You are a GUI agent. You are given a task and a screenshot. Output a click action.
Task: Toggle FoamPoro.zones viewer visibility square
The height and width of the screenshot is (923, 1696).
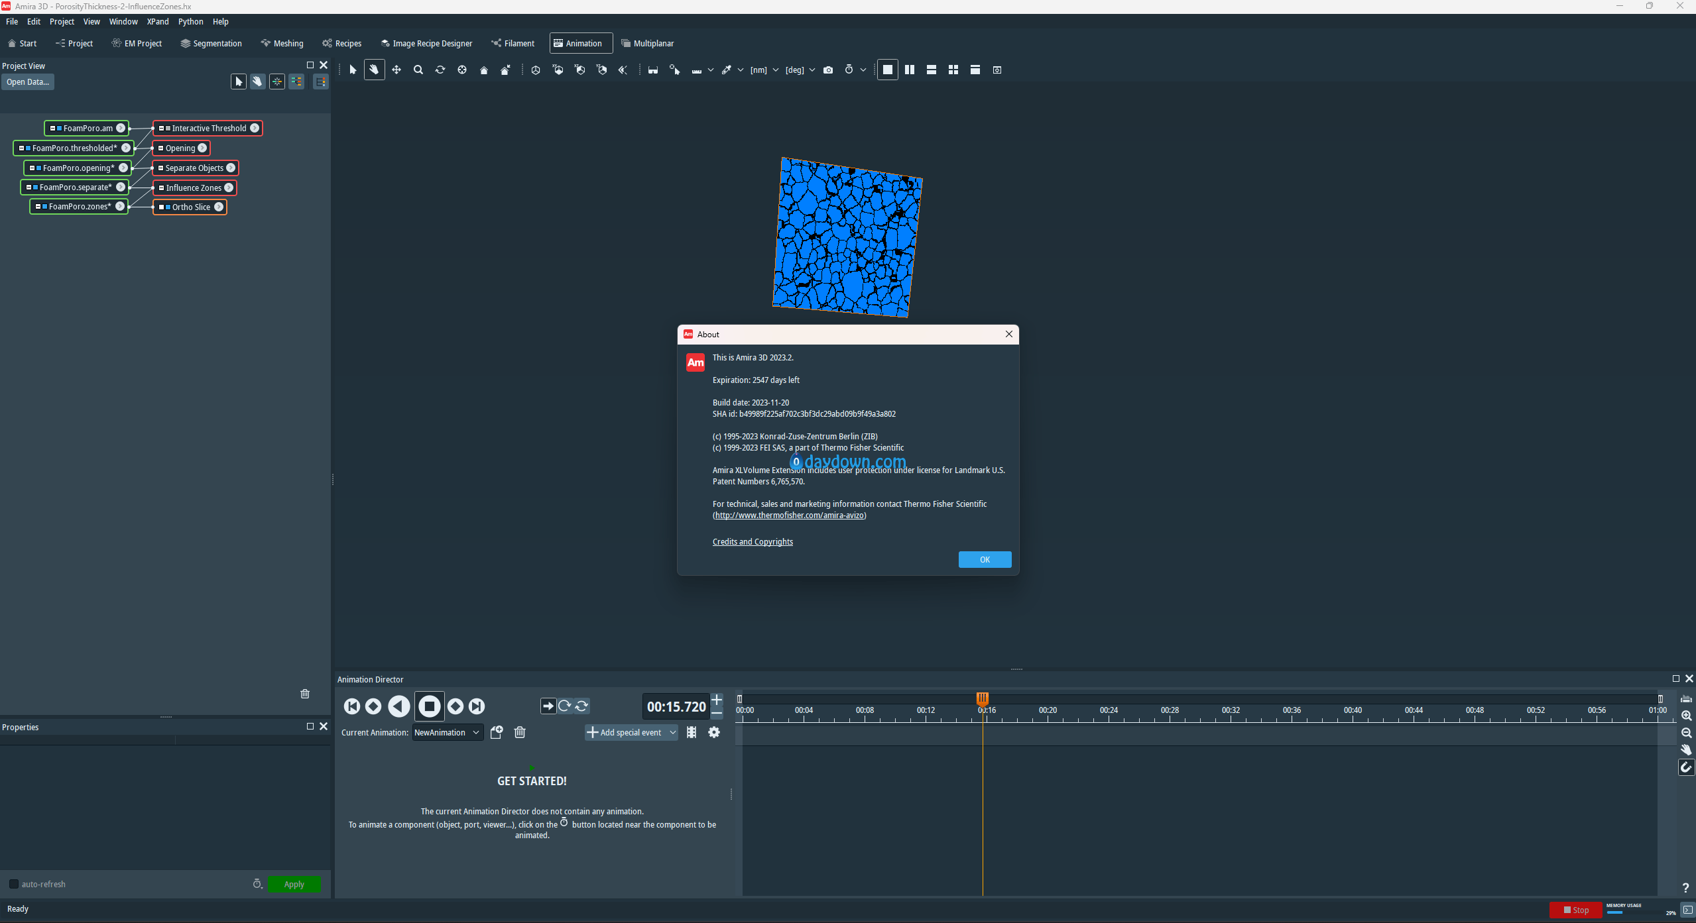click(45, 207)
